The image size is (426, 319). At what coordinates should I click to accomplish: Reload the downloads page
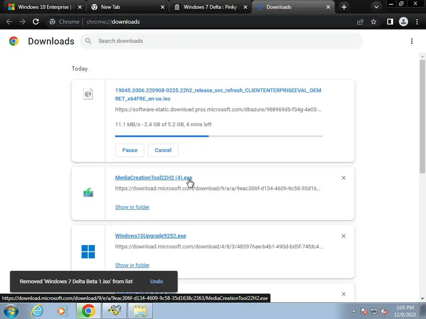pos(36,22)
